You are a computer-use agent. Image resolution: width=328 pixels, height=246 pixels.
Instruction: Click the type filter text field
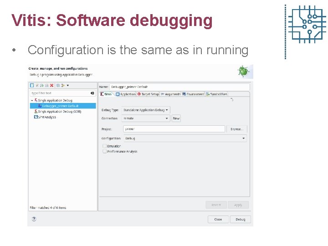click(x=63, y=93)
